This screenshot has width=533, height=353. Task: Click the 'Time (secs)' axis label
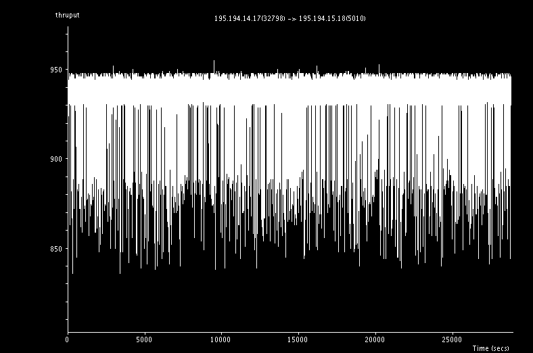tap(491, 348)
